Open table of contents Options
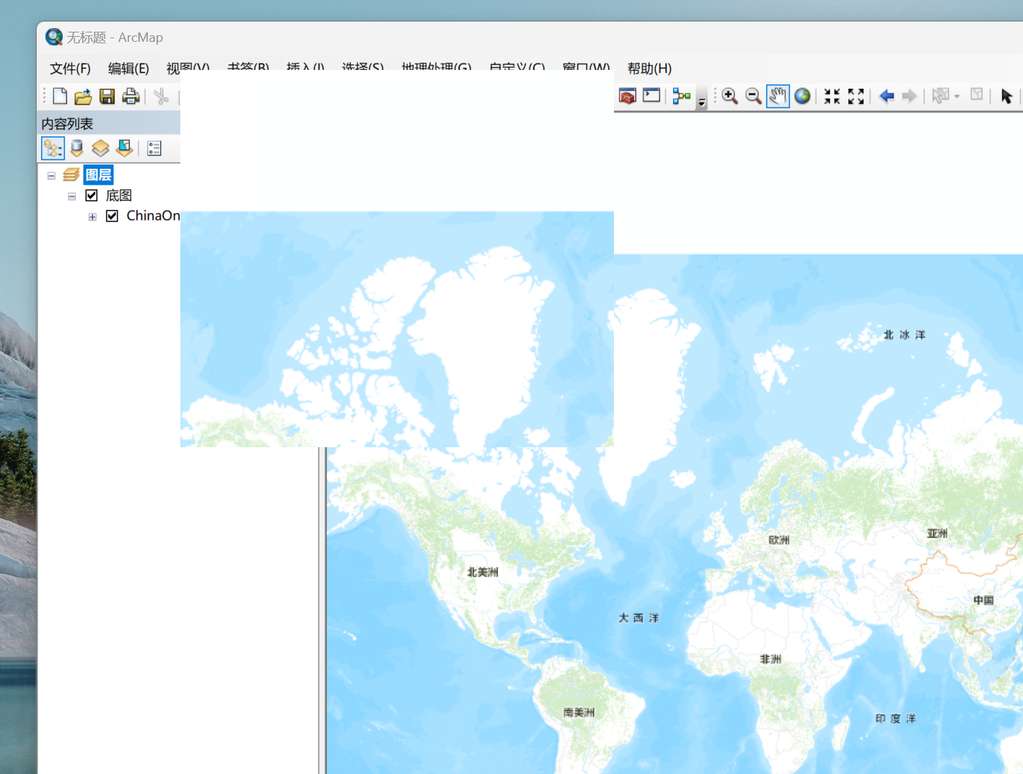 click(154, 149)
